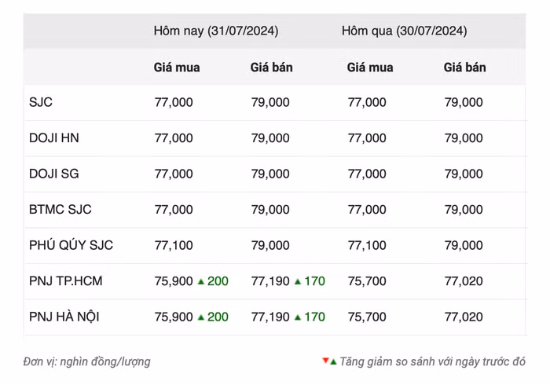Click the 'Đơn vị: nghìn đồng/lượng' note
The image size is (550, 385).
pyautogui.click(x=86, y=362)
